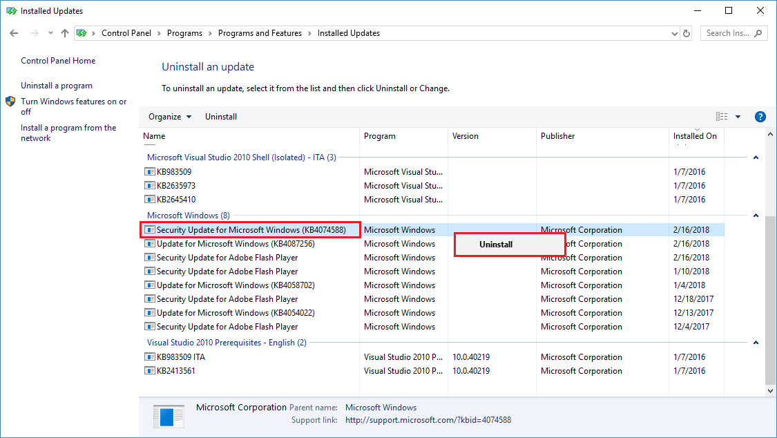Click the shield icon for Windows features
Viewport: 777px width, 438px height.
pyautogui.click(x=10, y=102)
